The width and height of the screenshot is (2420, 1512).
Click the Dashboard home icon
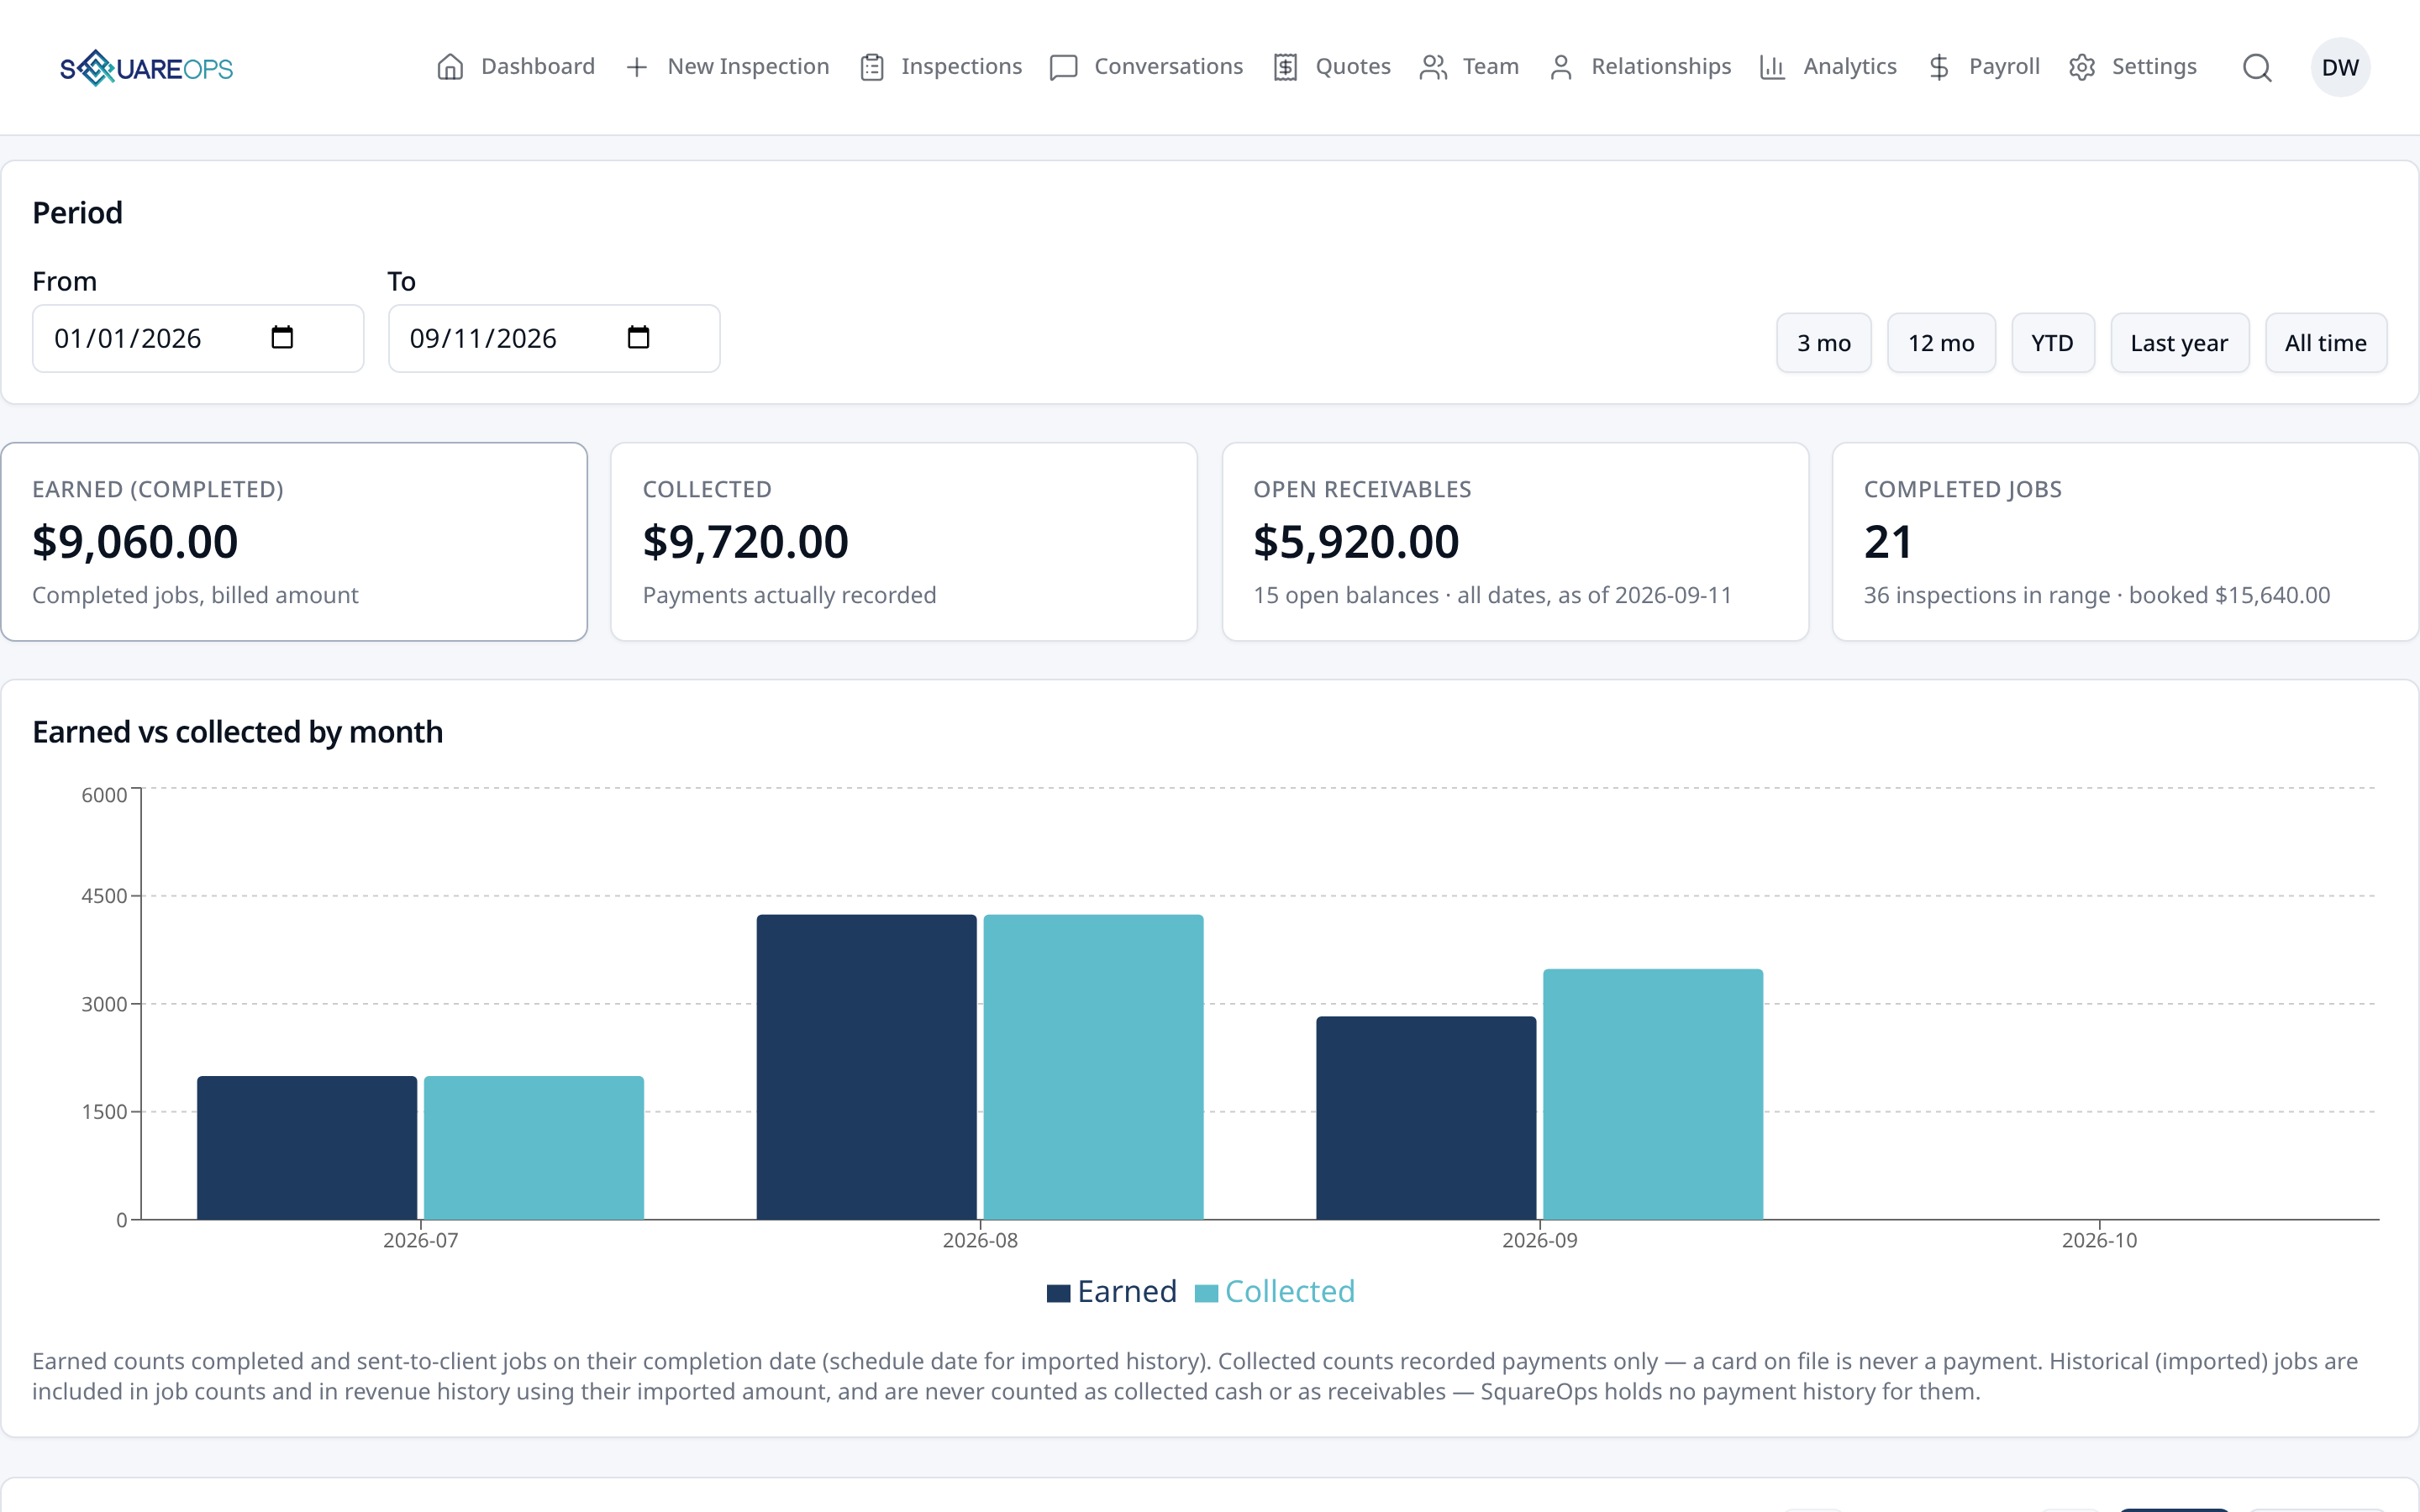click(x=450, y=67)
